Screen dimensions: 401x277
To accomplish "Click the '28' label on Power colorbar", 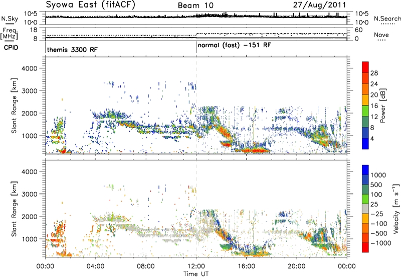I will point(374,73).
